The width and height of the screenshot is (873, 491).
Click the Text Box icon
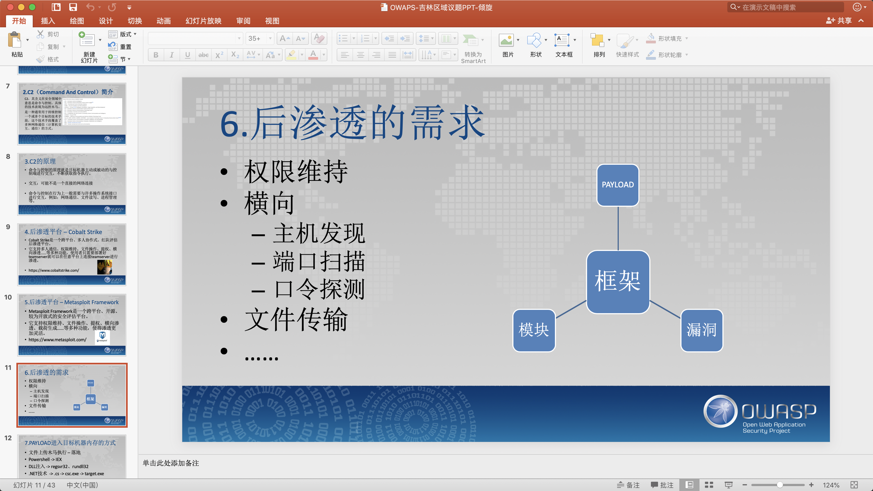click(x=562, y=40)
